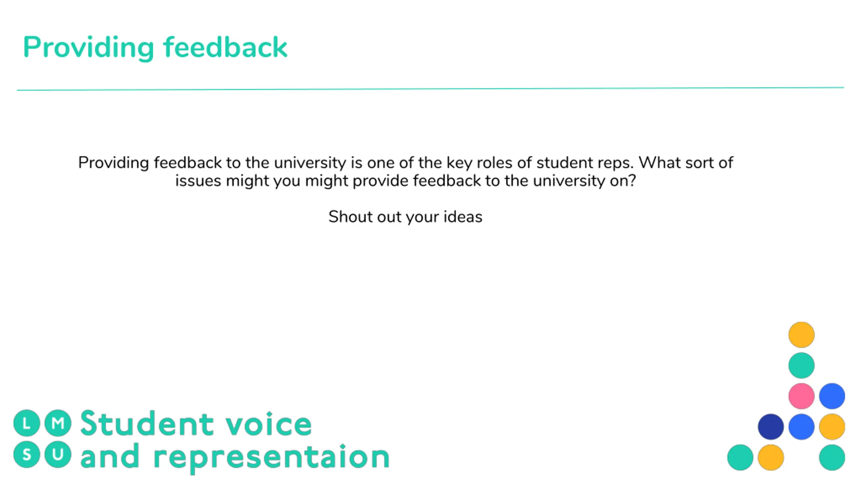Click the blue dot directly below the pink dot
This screenshot has height=484, width=861.
801,427
